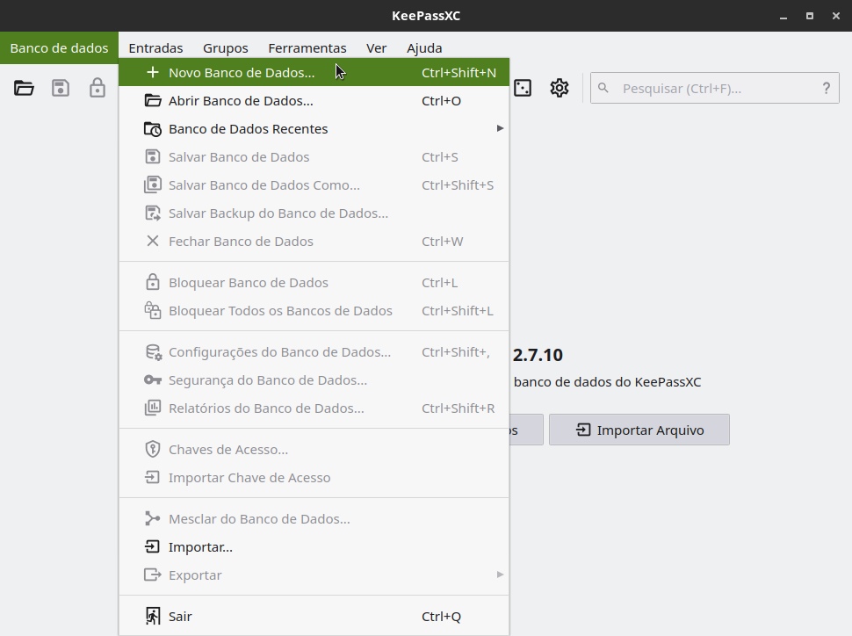This screenshot has height=636, width=852.
Task: Click the key icon beside Segurança do Banco de Dados
Action: [x=153, y=380]
